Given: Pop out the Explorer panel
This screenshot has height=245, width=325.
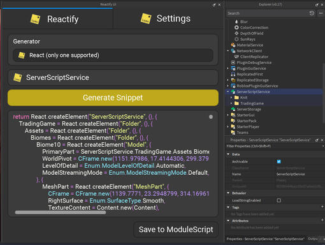Looking at the screenshot, I should (317, 4).
